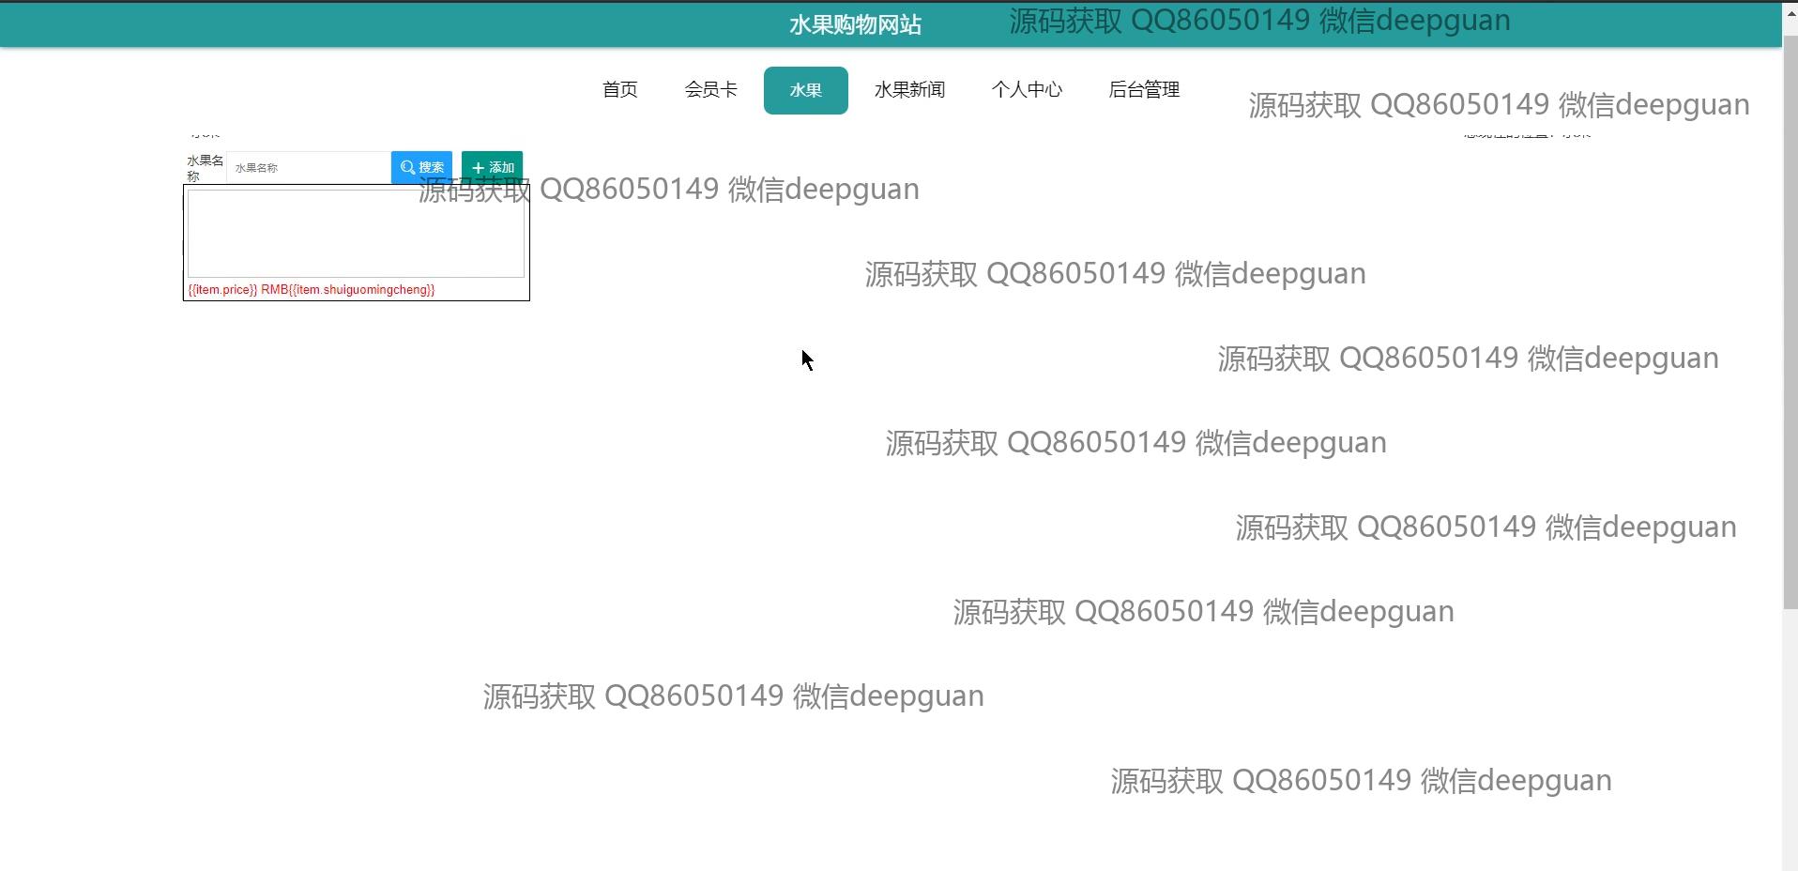Click watermark text inside teal header bar
1798x871 pixels.
point(1259,21)
